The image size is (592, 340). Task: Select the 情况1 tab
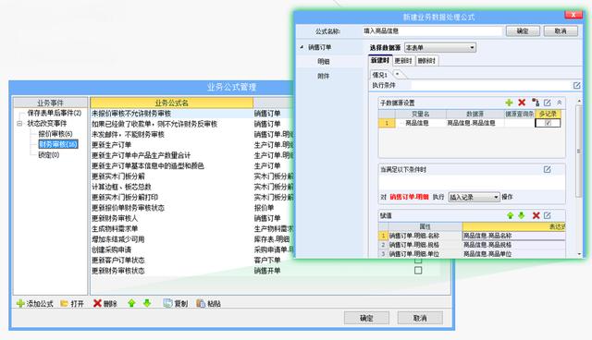(380, 75)
